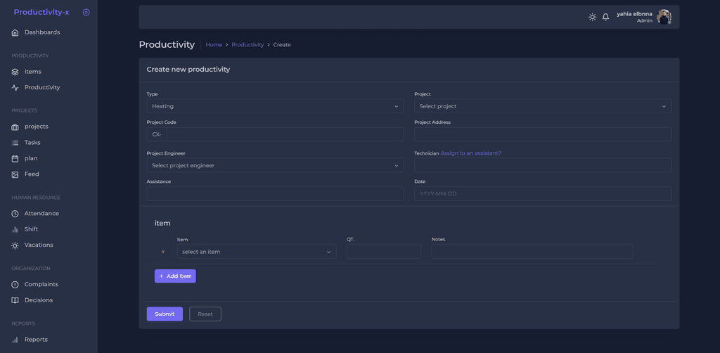Open Select project engineer dropdown
This screenshot has width=720, height=353.
click(x=275, y=165)
